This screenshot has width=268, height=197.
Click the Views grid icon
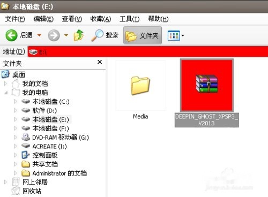pos(174,35)
